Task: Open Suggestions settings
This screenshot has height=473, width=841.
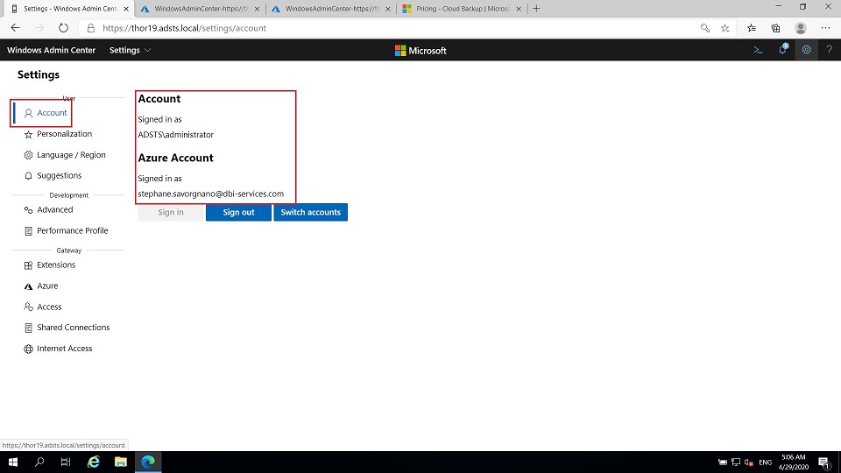Action: pos(59,176)
